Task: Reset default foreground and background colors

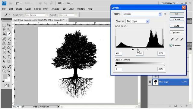Action: (x=3, y=81)
